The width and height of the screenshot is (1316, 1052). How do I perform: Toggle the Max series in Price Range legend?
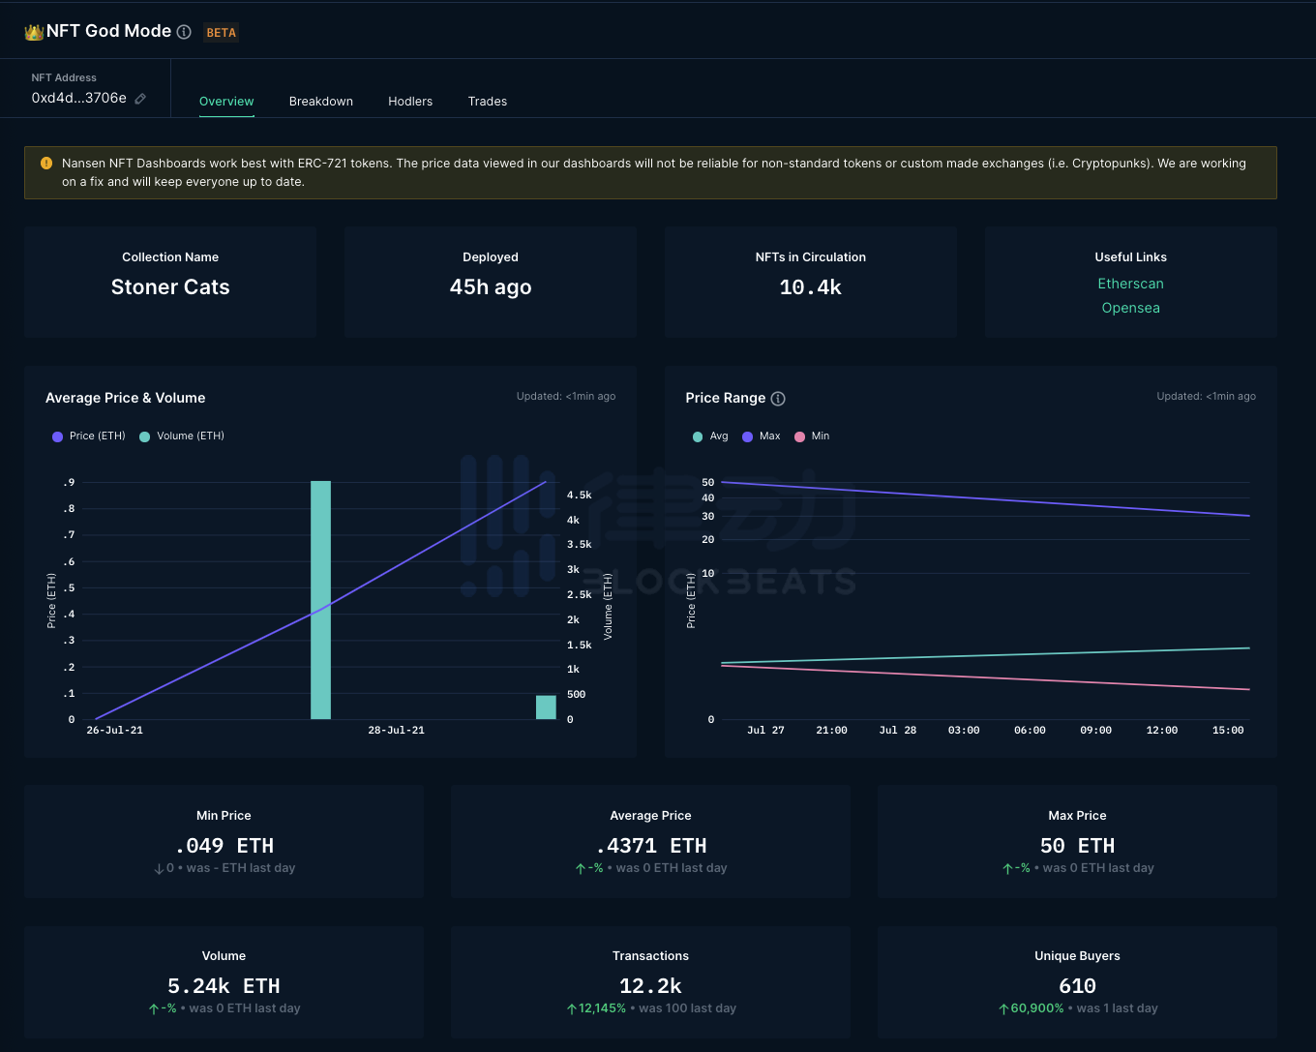point(761,436)
